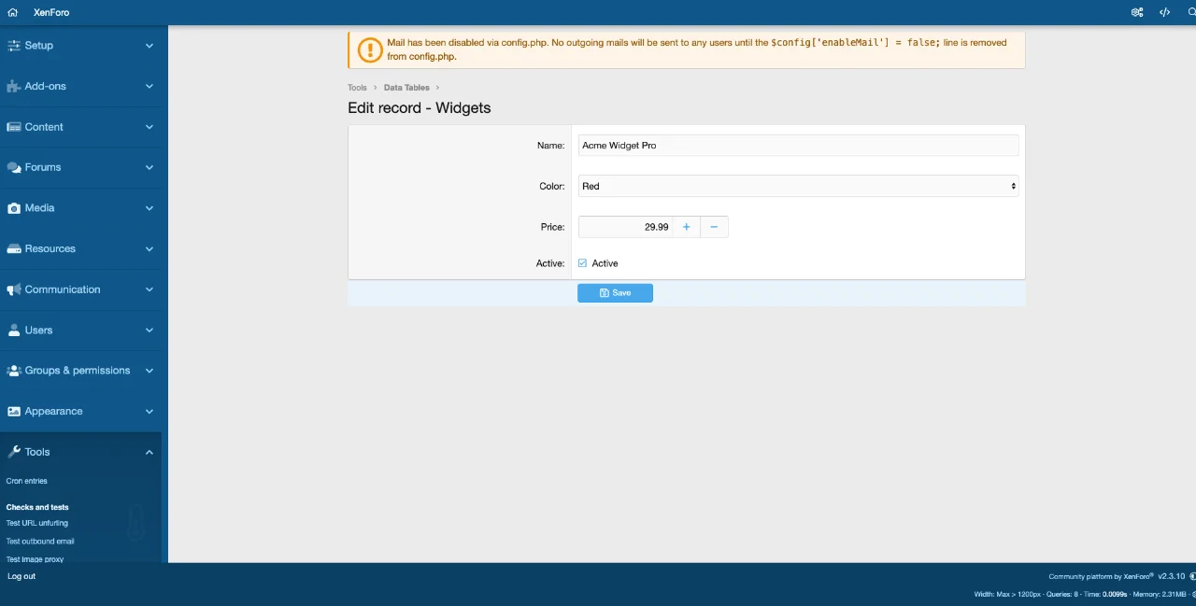Click the Communication bullhorn icon
The height and width of the screenshot is (606, 1196).
click(x=14, y=289)
